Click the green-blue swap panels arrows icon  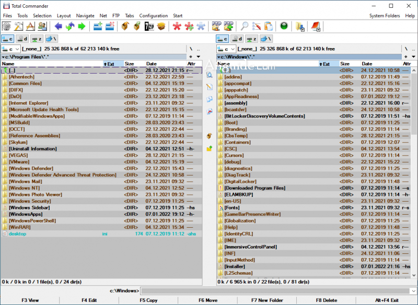point(70,26)
